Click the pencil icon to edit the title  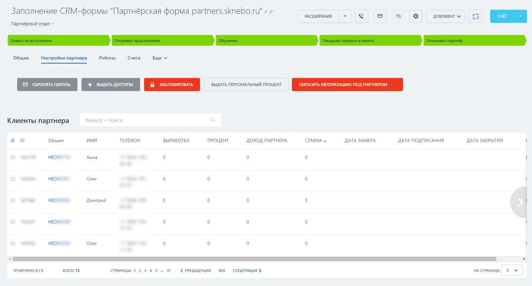tap(266, 12)
